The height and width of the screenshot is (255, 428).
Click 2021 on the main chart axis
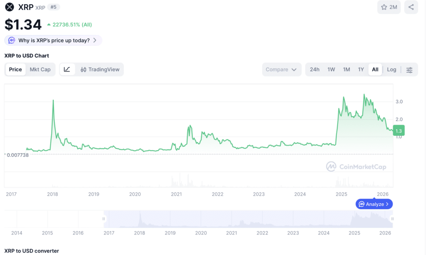pyautogui.click(x=176, y=194)
